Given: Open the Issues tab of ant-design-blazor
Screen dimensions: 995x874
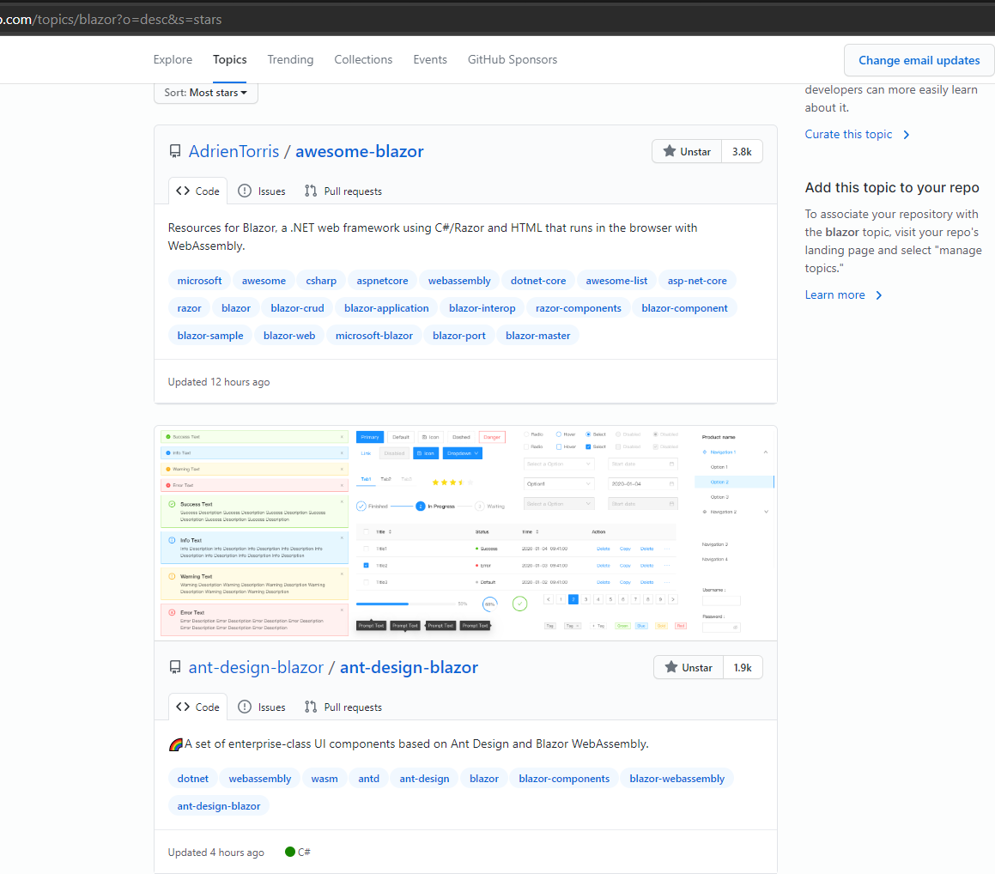Looking at the screenshot, I should pos(262,707).
